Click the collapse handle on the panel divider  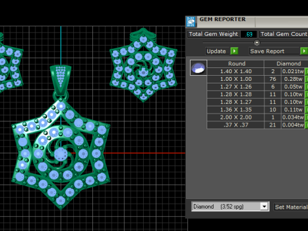pos(257,42)
